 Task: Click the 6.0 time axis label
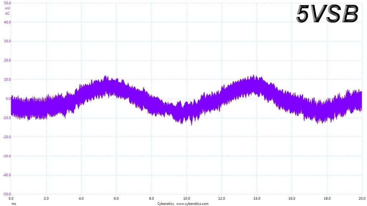tap(116, 198)
